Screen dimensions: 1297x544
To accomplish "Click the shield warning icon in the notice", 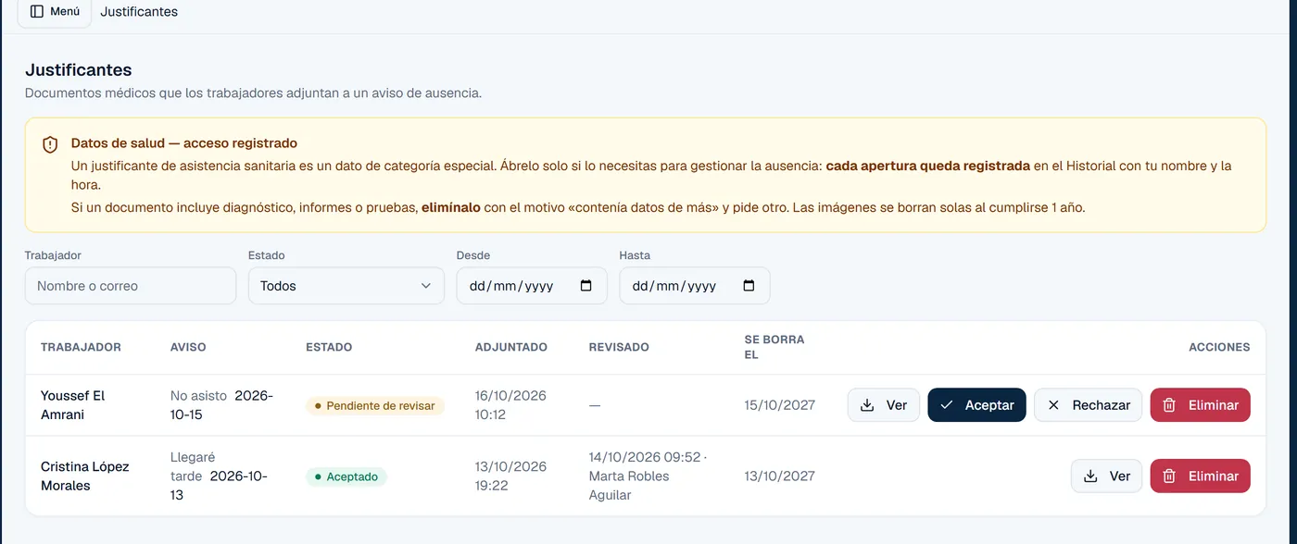I will pyautogui.click(x=50, y=145).
